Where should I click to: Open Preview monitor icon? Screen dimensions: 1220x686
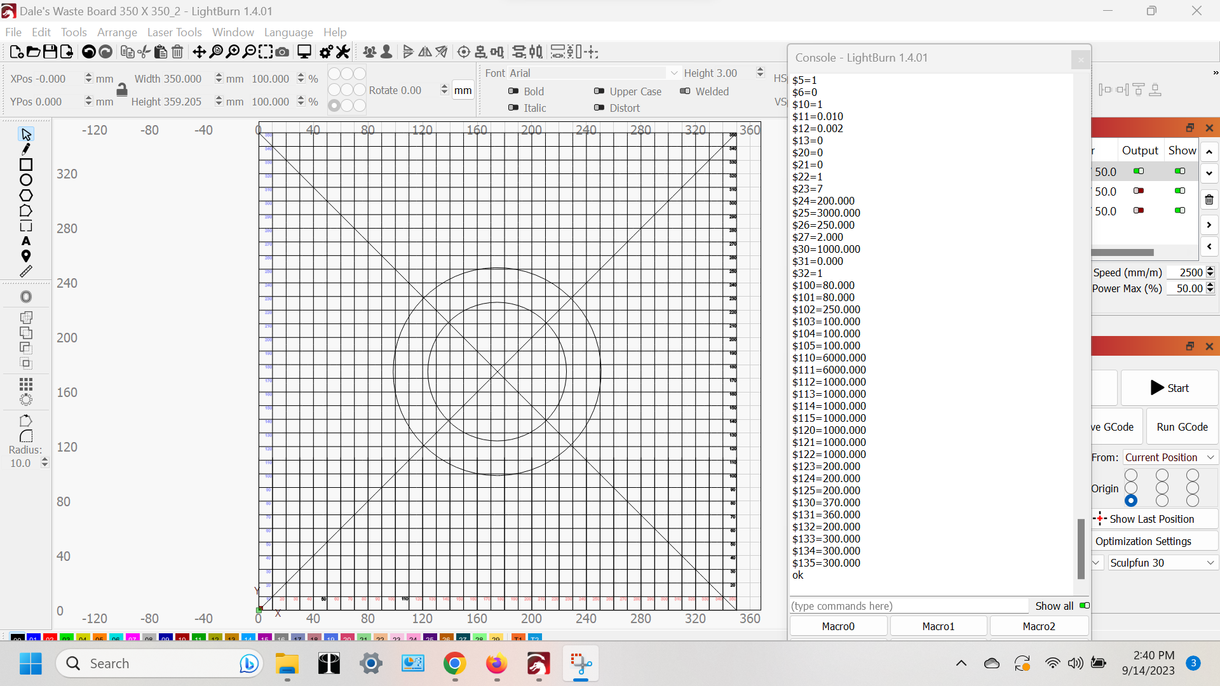(304, 52)
